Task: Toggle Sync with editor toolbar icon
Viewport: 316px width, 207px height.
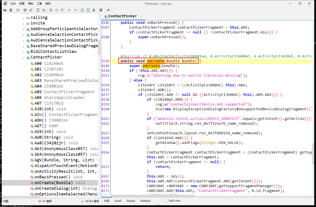Action: (38, 10)
